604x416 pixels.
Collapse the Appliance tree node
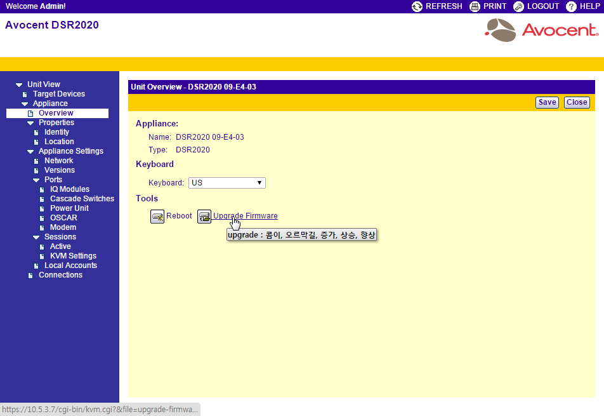[25, 104]
